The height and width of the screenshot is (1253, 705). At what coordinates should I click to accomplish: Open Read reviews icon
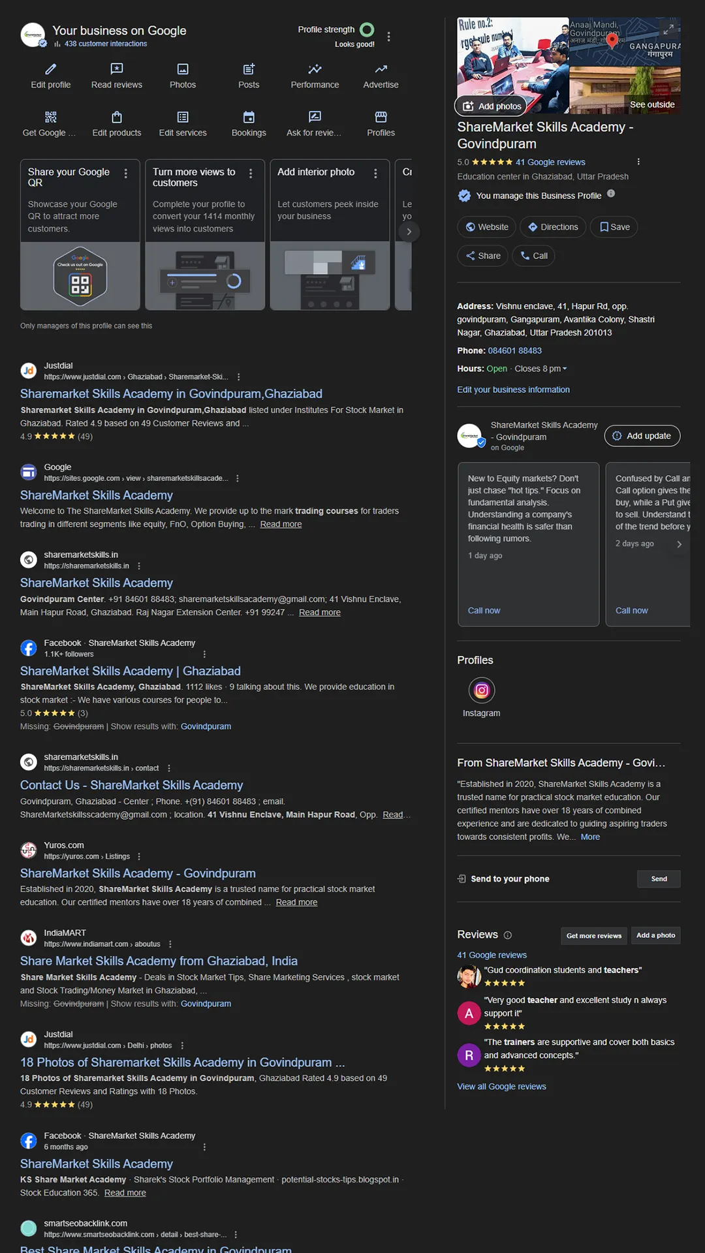tap(117, 69)
